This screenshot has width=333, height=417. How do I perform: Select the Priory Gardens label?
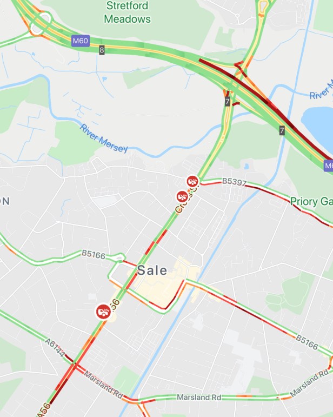[x=311, y=202]
